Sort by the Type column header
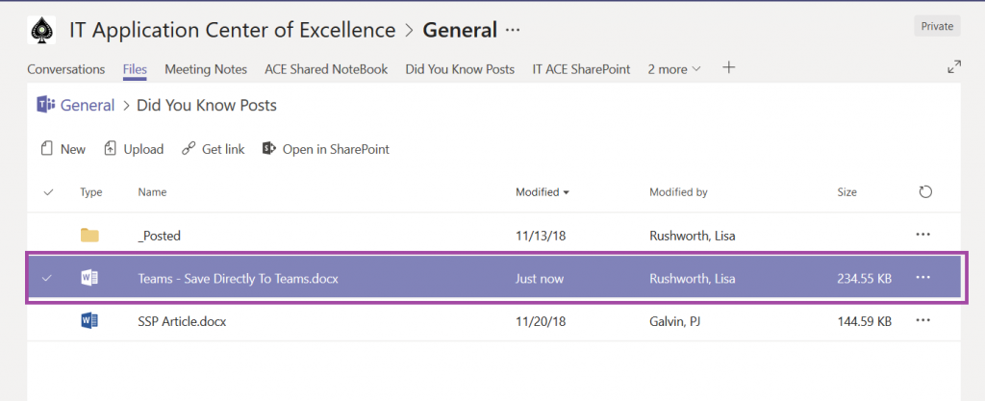This screenshot has height=401, width=985. click(91, 192)
